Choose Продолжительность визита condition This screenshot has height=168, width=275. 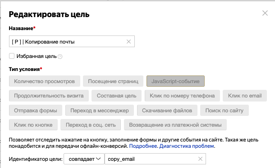[49, 96]
